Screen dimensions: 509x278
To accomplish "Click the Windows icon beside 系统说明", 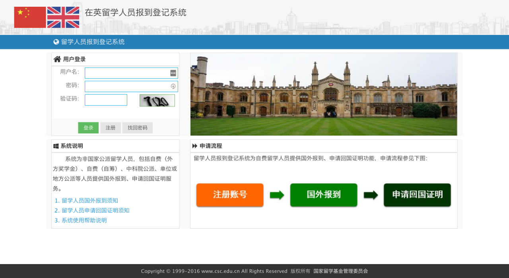I will [56, 146].
